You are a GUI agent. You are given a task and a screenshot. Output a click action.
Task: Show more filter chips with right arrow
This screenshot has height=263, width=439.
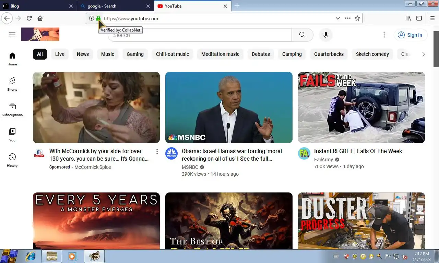click(423, 54)
